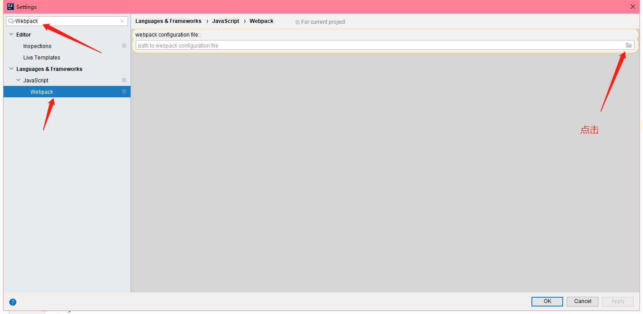The image size is (643, 314).
Task: Select the Editor tree heading
Action: pos(23,34)
